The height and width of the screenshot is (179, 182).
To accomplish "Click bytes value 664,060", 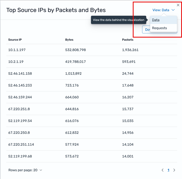I will click(x=72, y=97).
